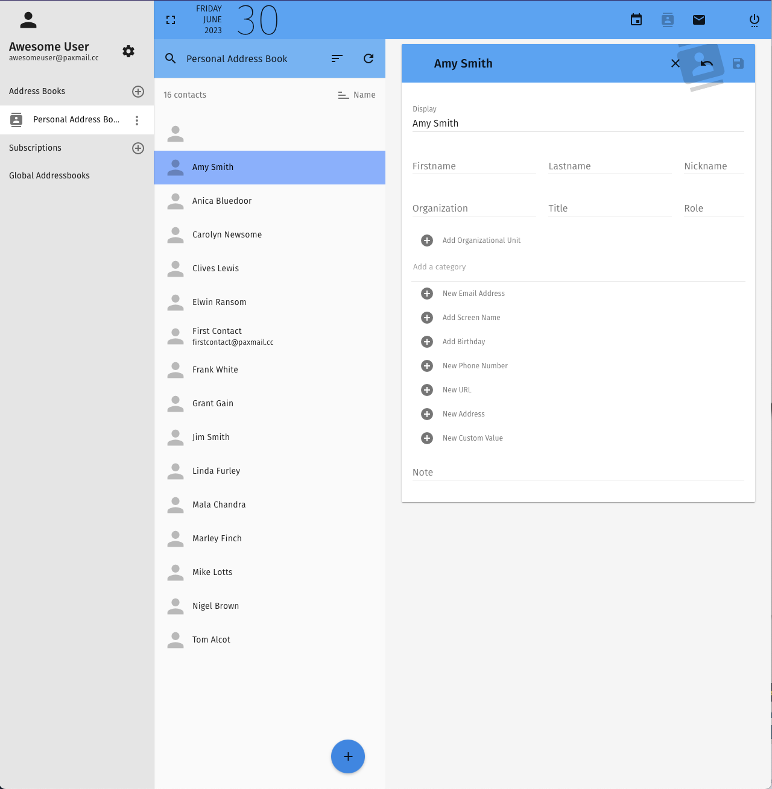Toggle the Name sort order
This screenshot has height=789, width=772.
356,95
